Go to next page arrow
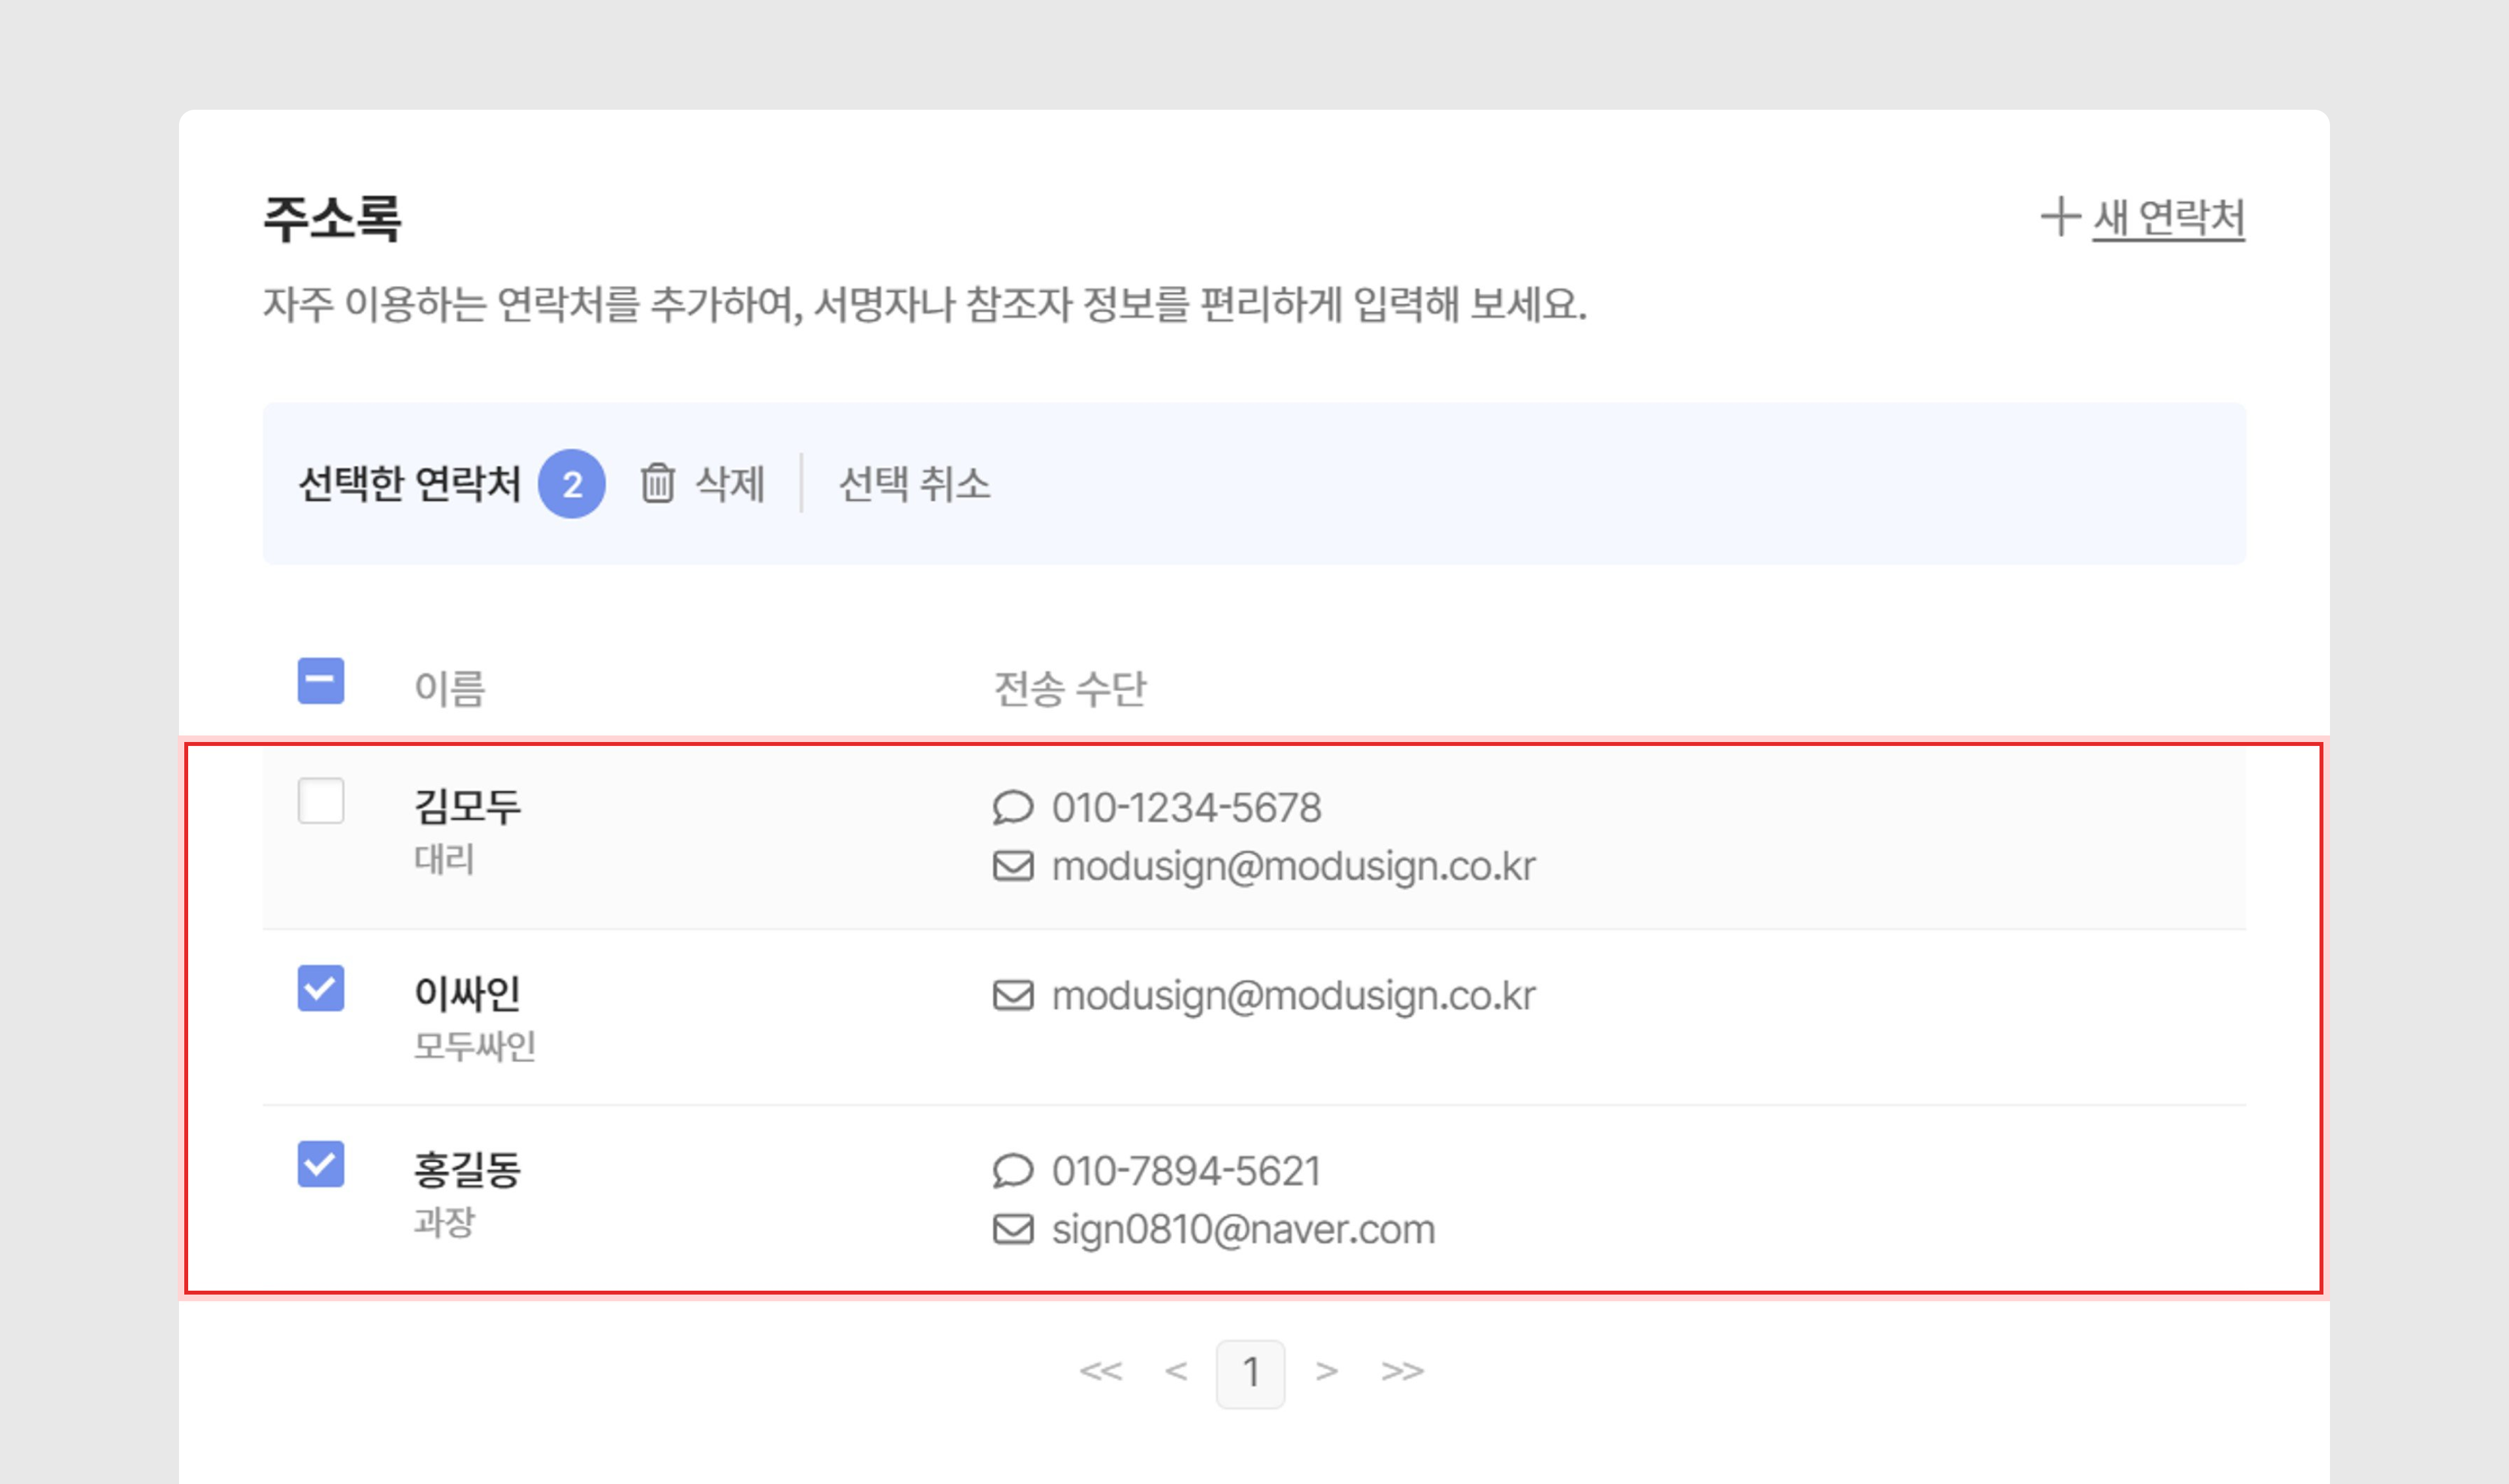This screenshot has height=1484, width=2509. click(x=1326, y=1371)
